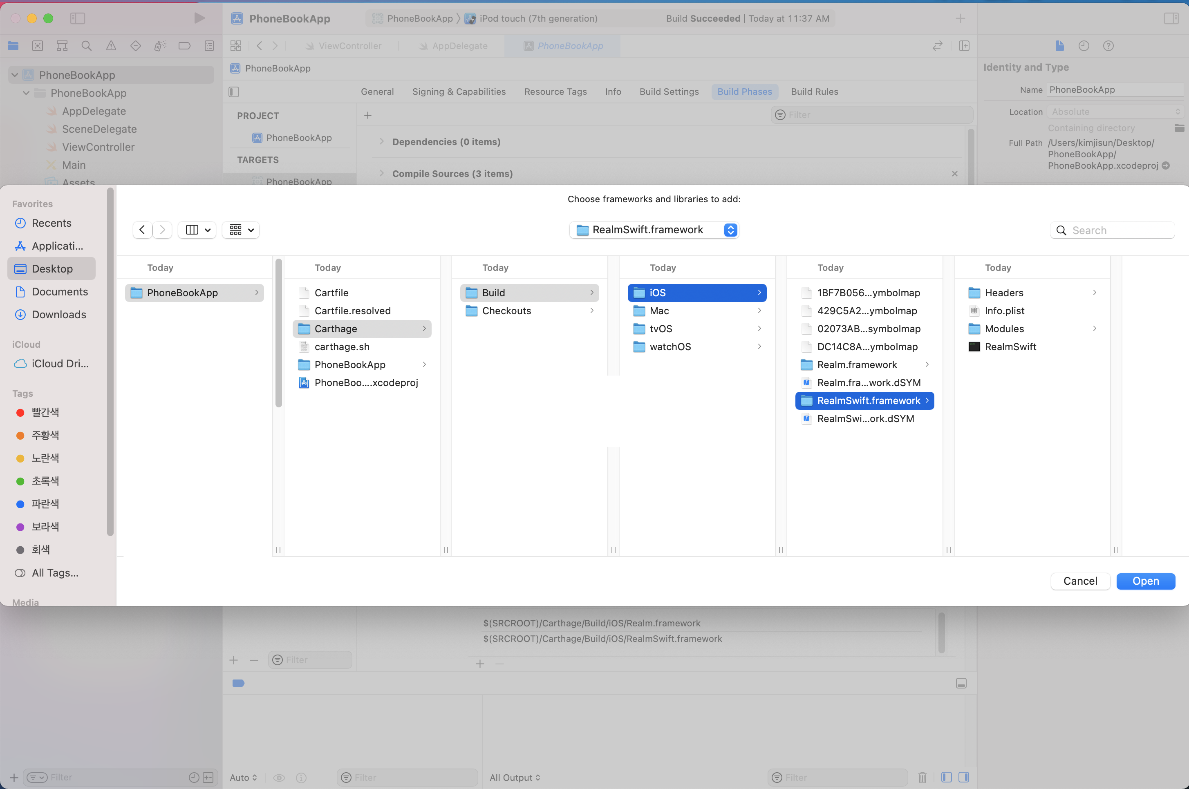Open the Headers folder

[1032, 293]
